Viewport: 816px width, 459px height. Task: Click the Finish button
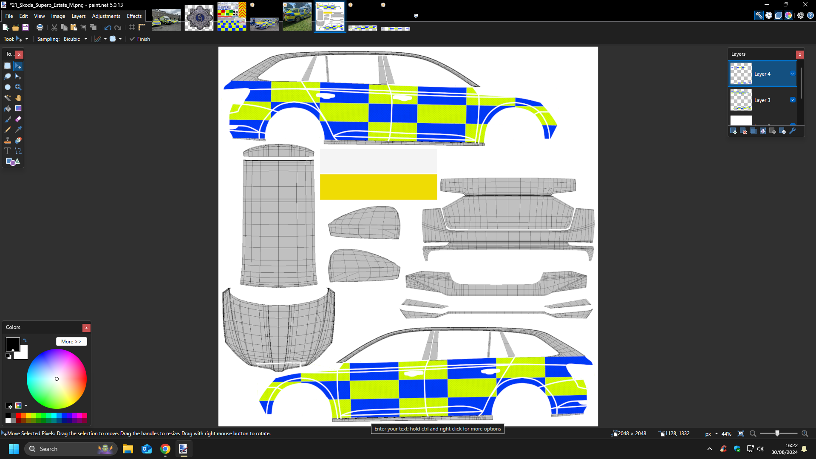(x=140, y=39)
